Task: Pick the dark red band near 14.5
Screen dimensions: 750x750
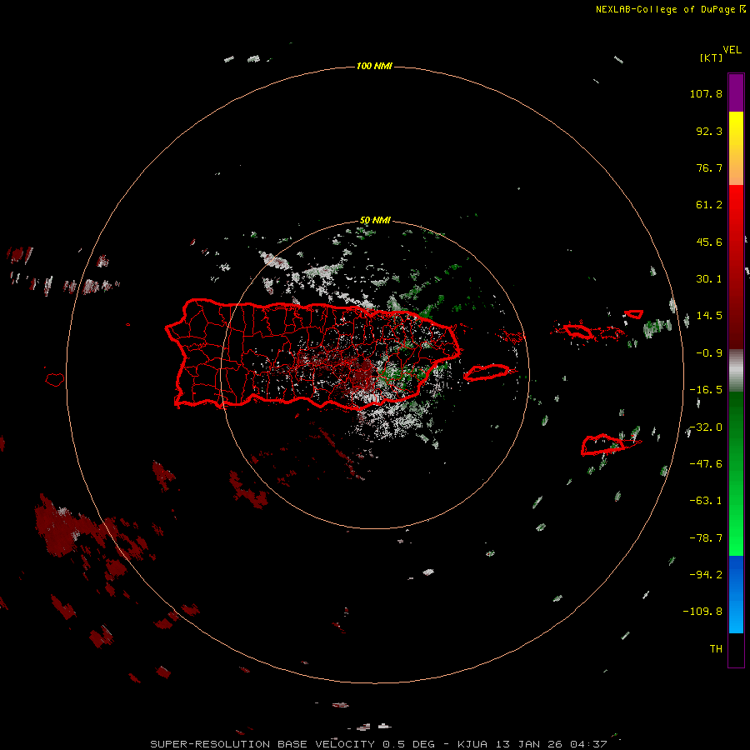Action: 736,316
